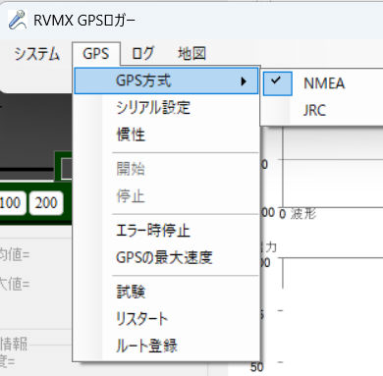Select the checked NMEA GPS mode
383x376 pixels.
click(323, 83)
